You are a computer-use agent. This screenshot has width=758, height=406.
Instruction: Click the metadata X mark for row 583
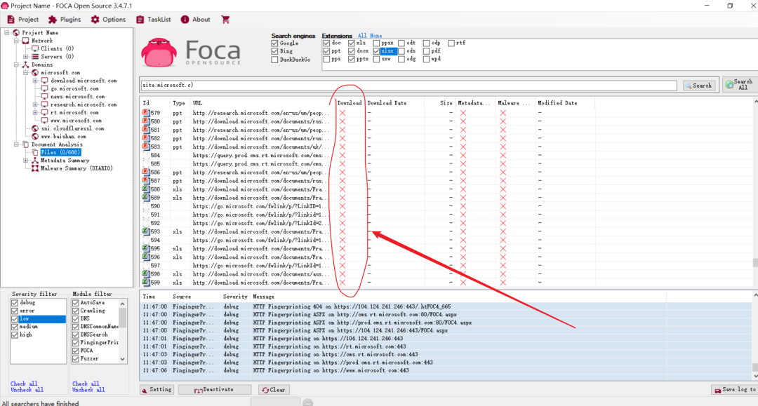coord(463,147)
